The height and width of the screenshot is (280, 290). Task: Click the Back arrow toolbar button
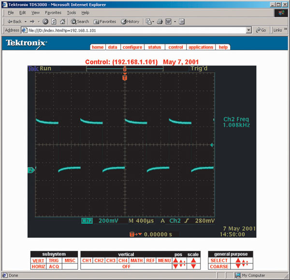[14, 22]
